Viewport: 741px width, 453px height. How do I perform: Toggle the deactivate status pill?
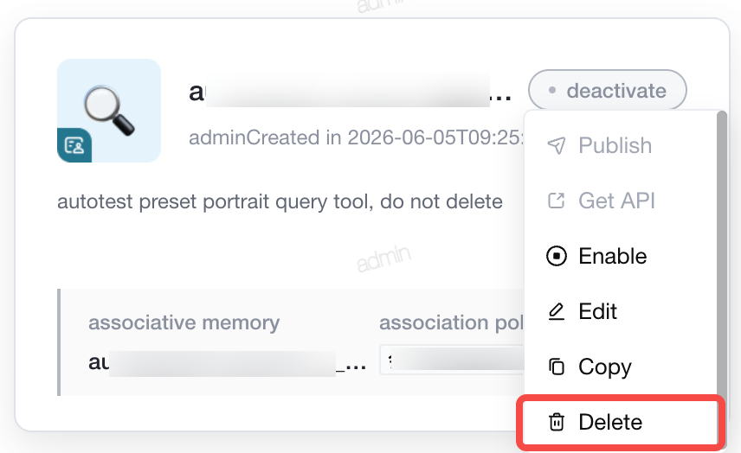[608, 90]
